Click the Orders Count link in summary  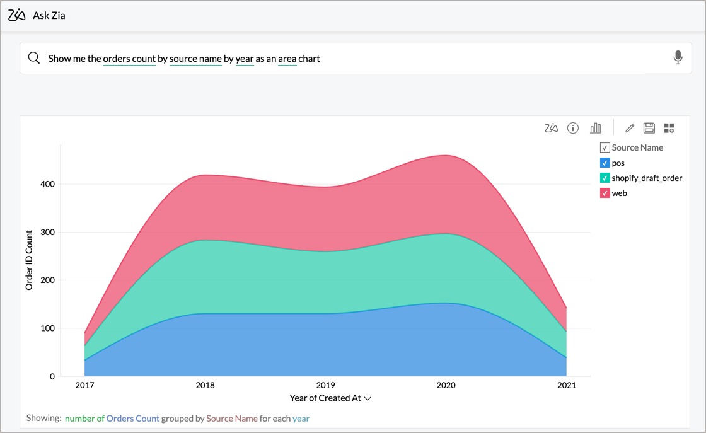click(x=132, y=418)
